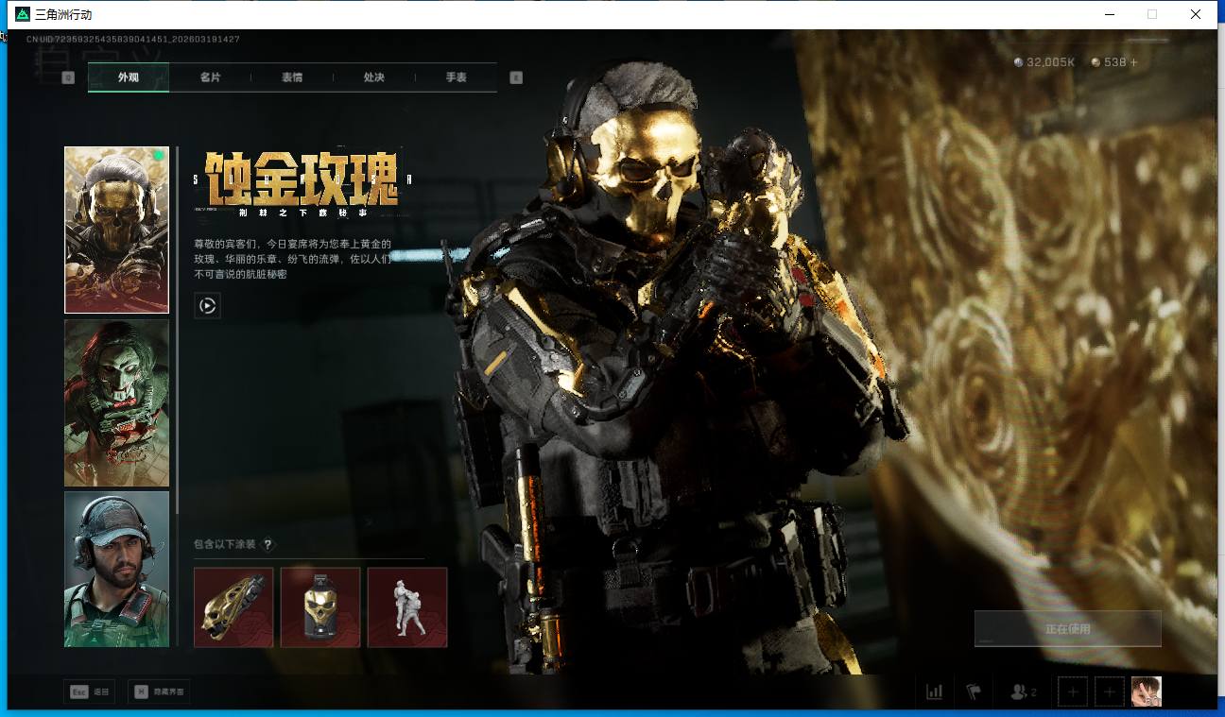
Task: Select the bearded operator with cap thumbnail
Action: [x=116, y=569]
